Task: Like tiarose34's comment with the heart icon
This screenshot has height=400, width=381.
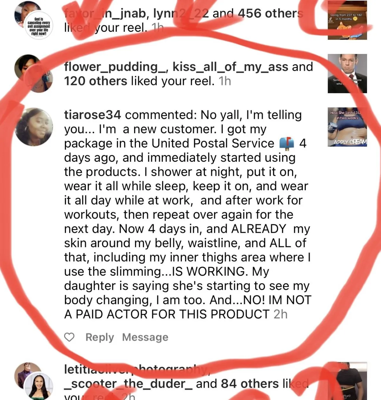Action: coord(69,337)
